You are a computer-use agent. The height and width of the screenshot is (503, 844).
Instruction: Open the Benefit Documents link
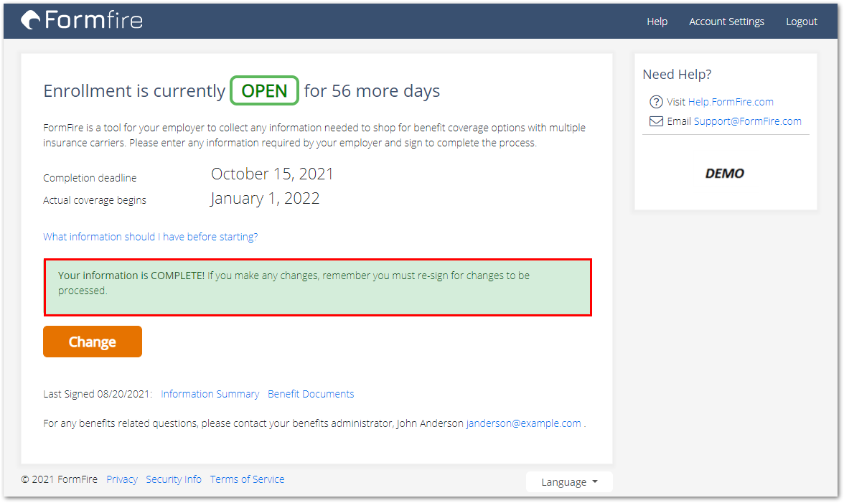point(311,394)
